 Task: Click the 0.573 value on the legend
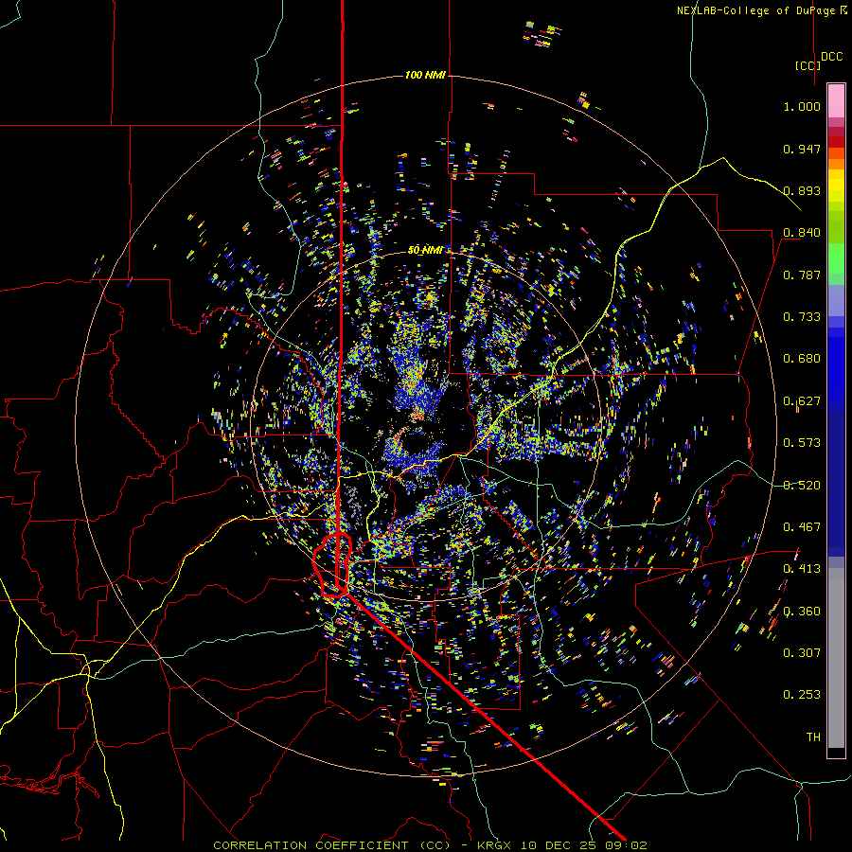pyautogui.click(x=802, y=443)
